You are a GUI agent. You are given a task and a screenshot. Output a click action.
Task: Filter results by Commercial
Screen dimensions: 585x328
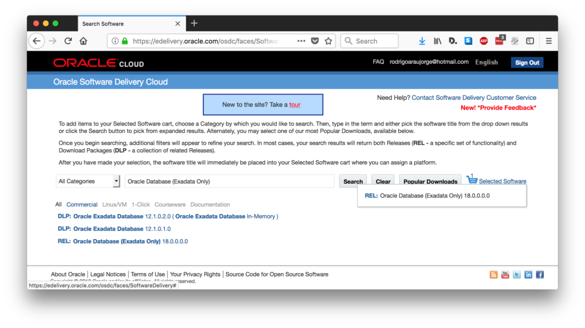[82, 204]
